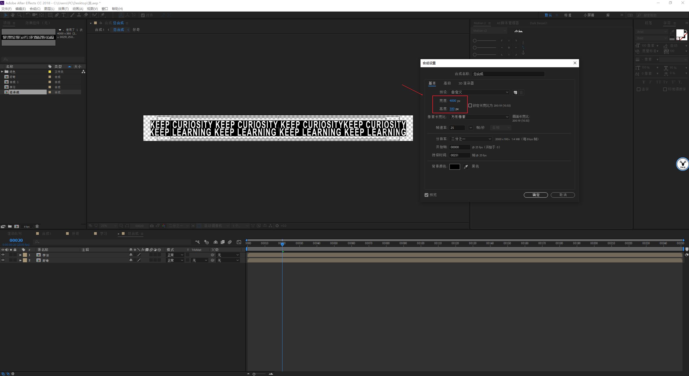The width and height of the screenshot is (689, 376).
Task: Expand the 纯色 folder in project panel
Action: pyautogui.click(x=2, y=72)
